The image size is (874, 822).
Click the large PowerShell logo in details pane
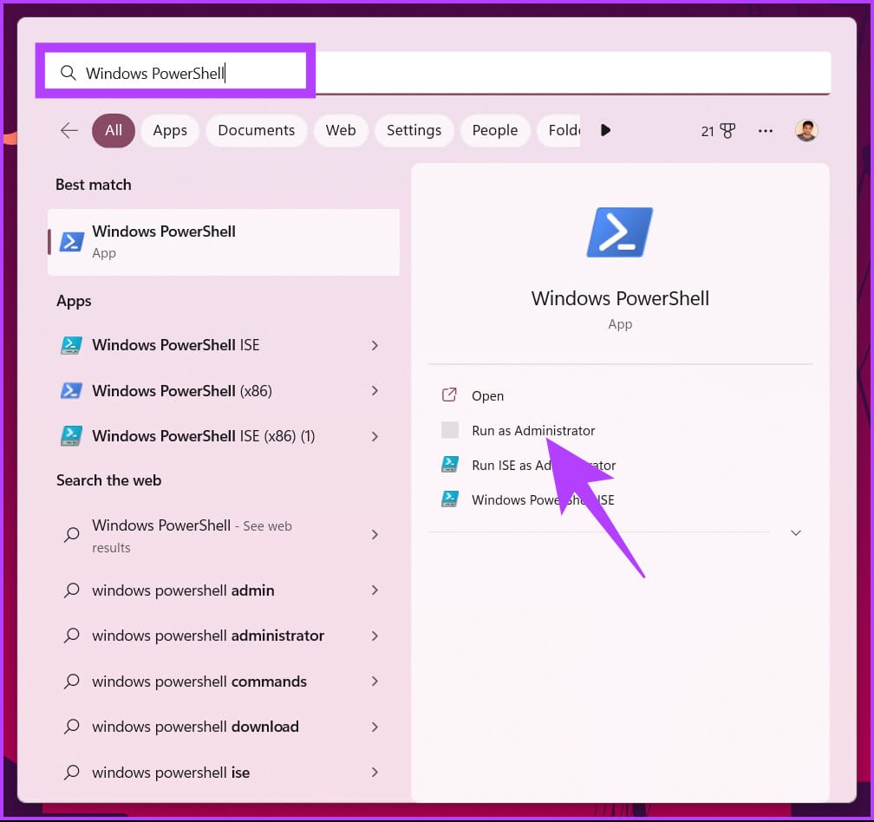620,232
